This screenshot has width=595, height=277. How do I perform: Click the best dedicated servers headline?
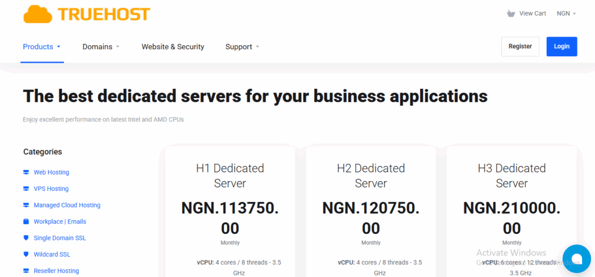click(x=255, y=96)
